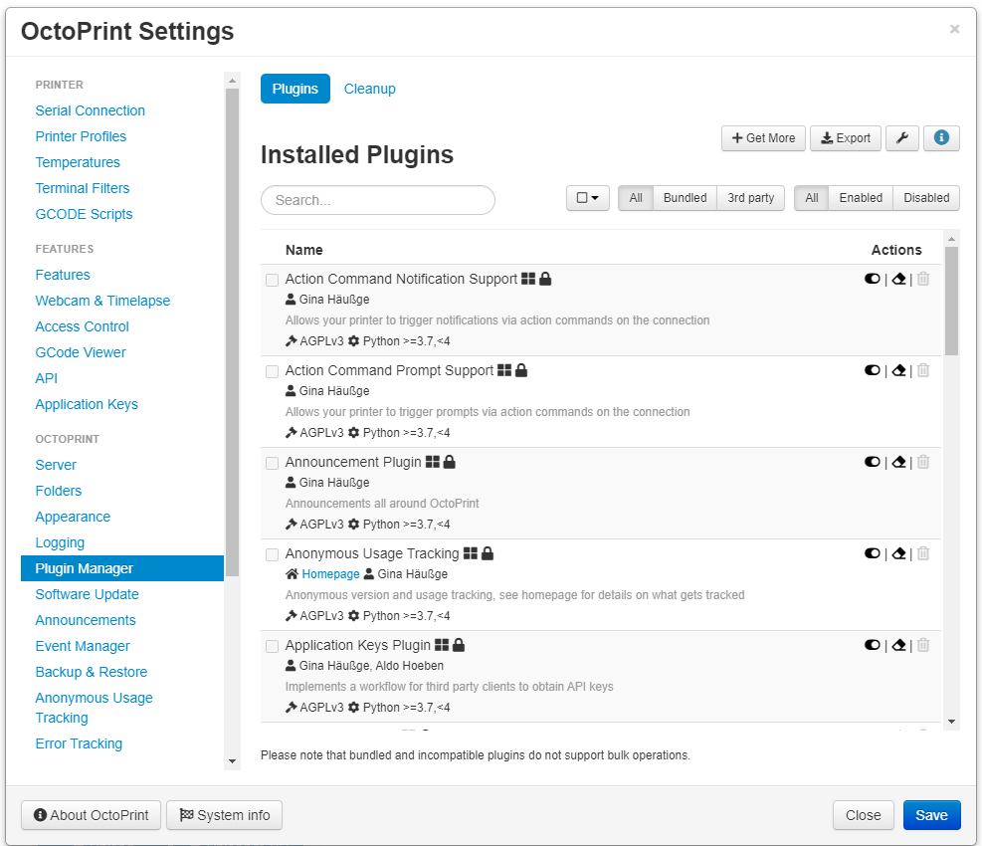The image size is (982, 846).
Task: Click the Get More button
Action: tap(763, 138)
